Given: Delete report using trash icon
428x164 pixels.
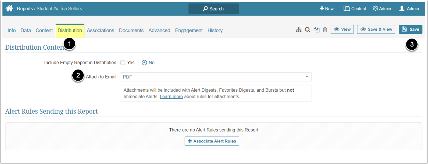Looking at the screenshot, I should (325, 30).
